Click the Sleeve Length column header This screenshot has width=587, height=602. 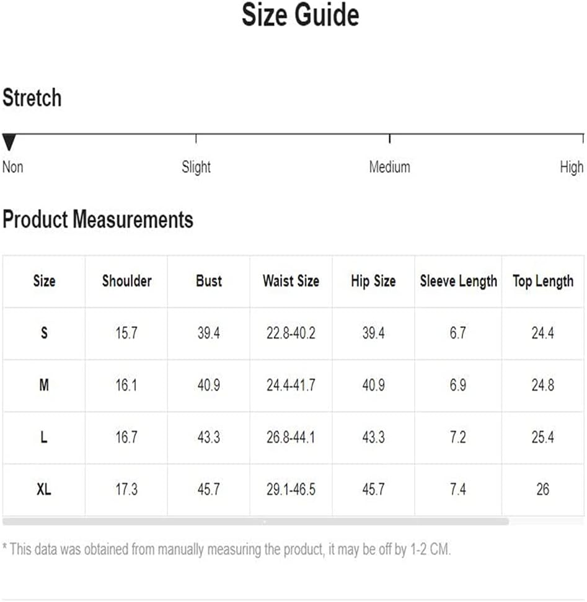tap(459, 281)
